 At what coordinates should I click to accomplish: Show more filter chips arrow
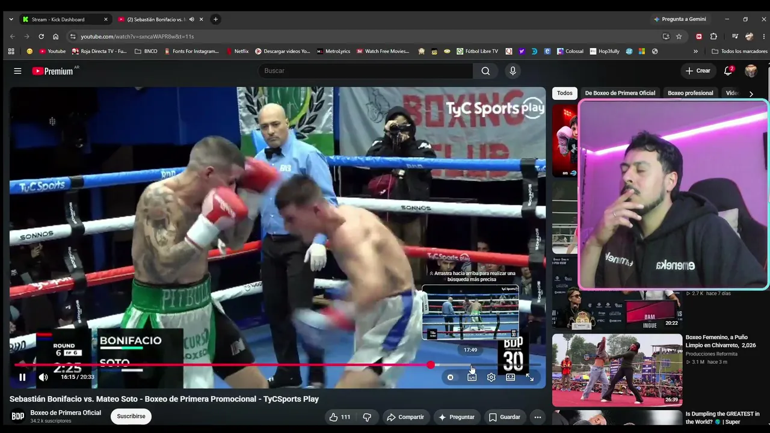pos(751,94)
